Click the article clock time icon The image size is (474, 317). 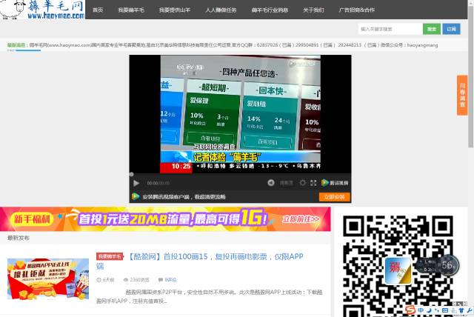(99, 280)
